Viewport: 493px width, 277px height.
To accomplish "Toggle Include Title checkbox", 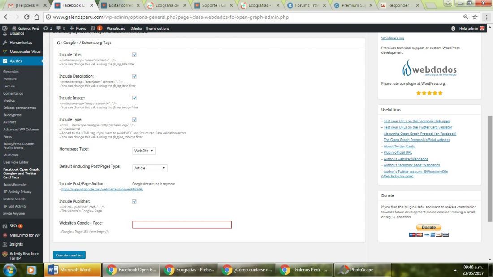I will coord(134,55).
